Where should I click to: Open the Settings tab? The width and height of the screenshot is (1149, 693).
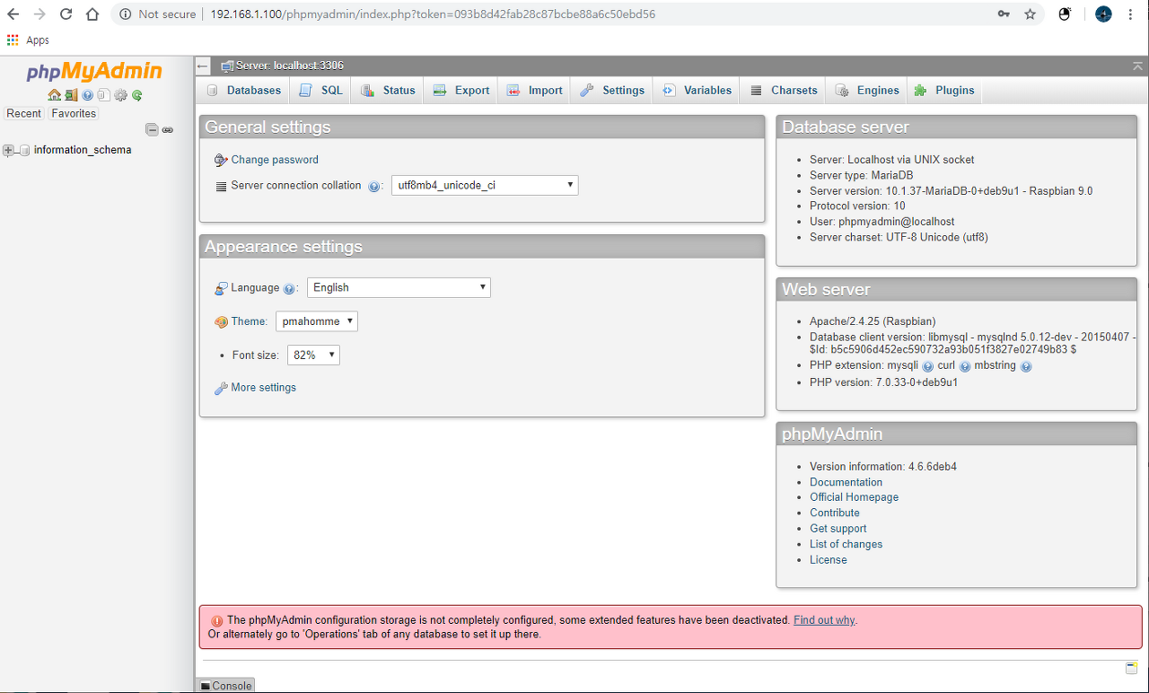(x=611, y=91)
